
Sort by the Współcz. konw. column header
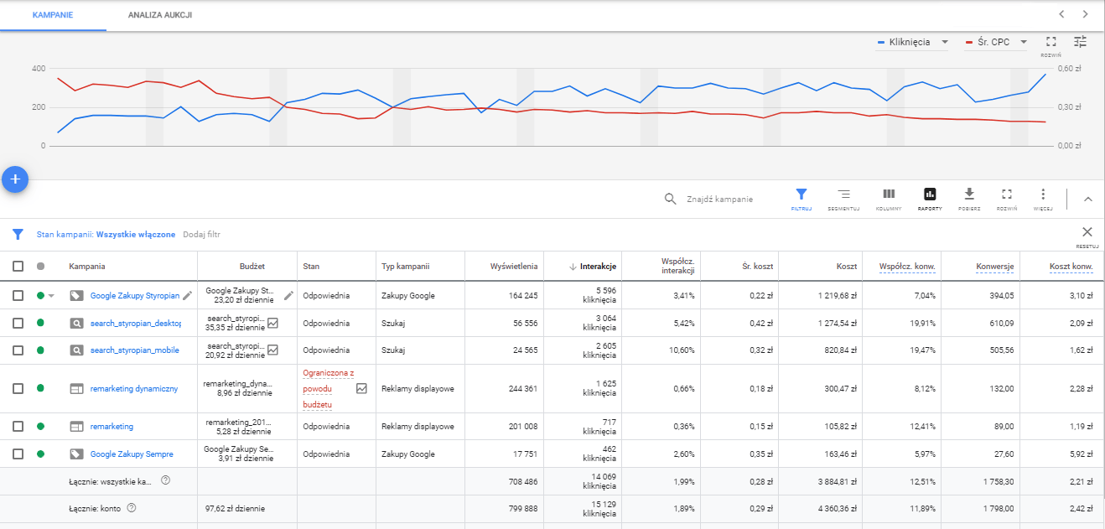pyautogui.click(x=907, y=267)
